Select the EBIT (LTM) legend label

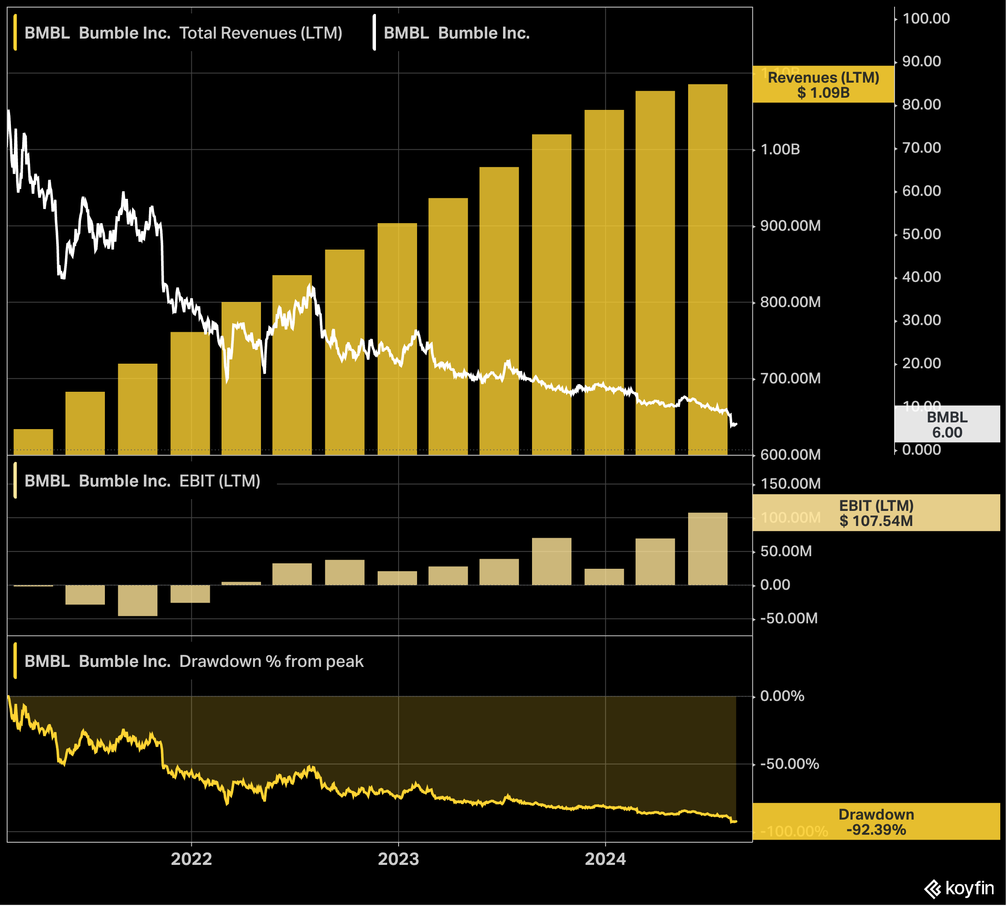click(x=219, y=481)
